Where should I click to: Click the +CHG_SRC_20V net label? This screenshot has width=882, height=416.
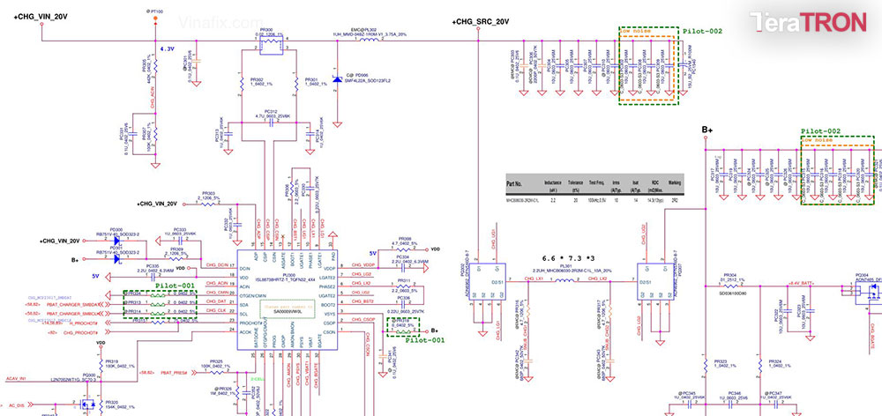click(x=481, y=22)
